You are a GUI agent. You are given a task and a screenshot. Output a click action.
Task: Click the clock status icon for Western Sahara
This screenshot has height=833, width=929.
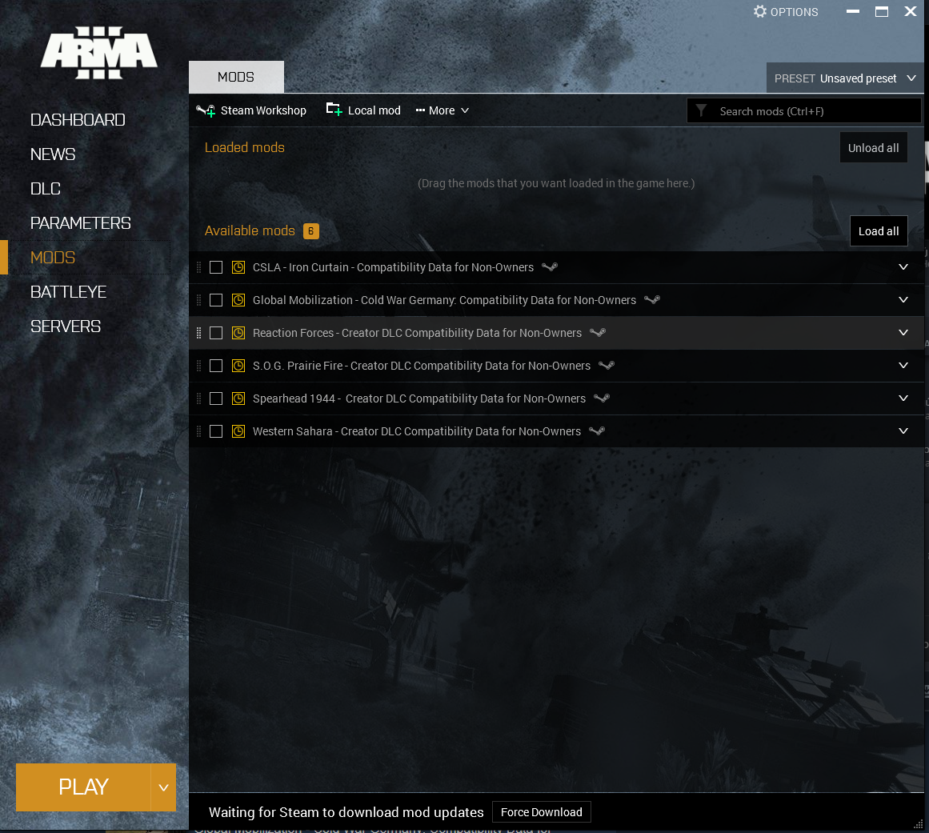click(x=238, y=431)
